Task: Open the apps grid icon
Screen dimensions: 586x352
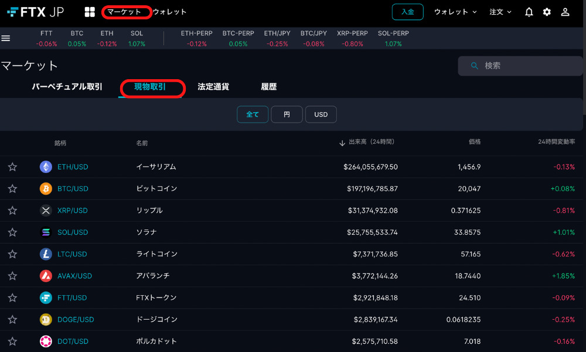Action: [90, 12]
